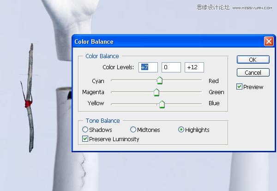Viewport: 277px width, 191px height.
Task: Select the Highlights tone option
Action: tap(181, 130)
